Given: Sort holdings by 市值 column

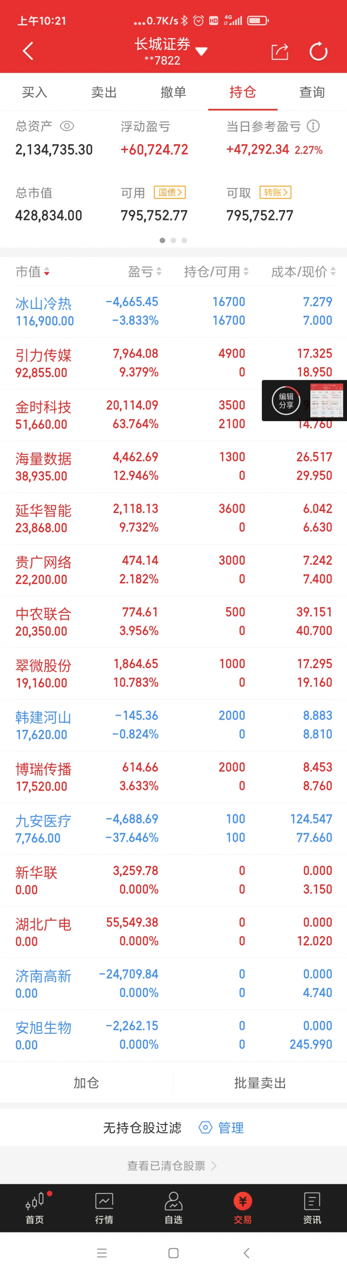Looking at the screenshot, I should [33, 271].
